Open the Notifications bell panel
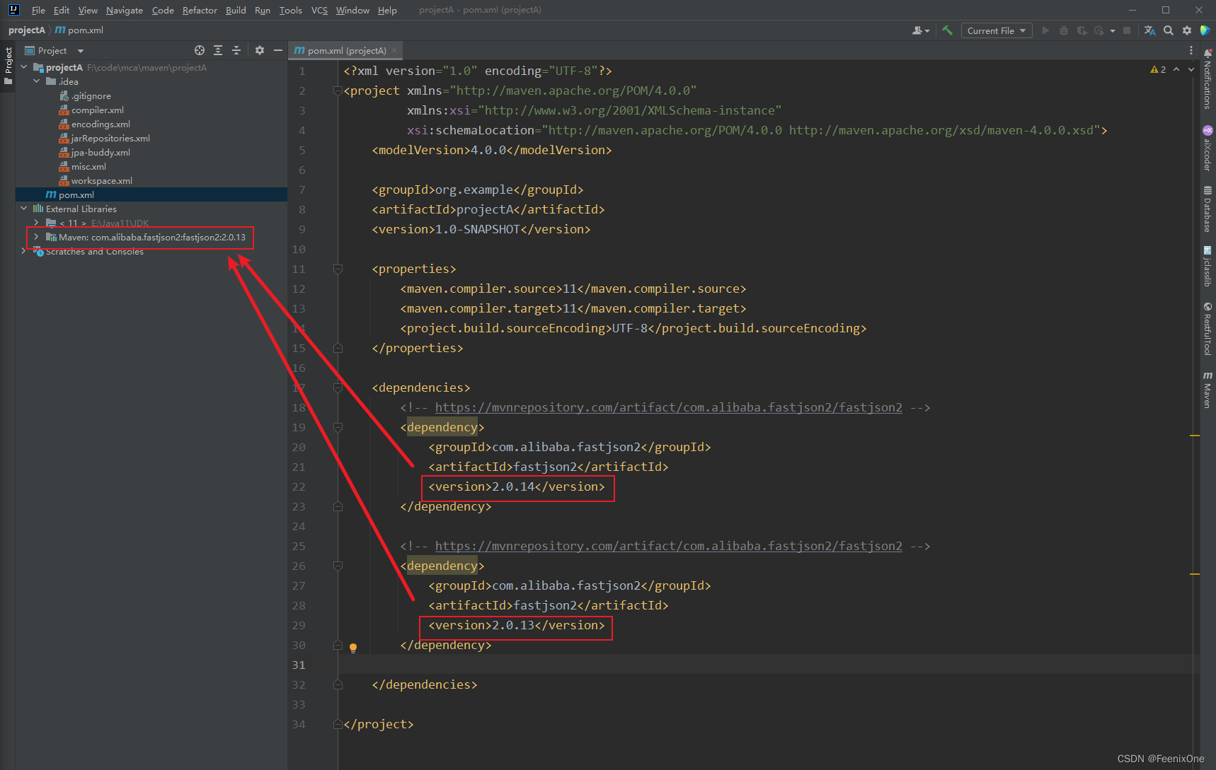This screenshot has height=770, width=1216. point(1208,78)
